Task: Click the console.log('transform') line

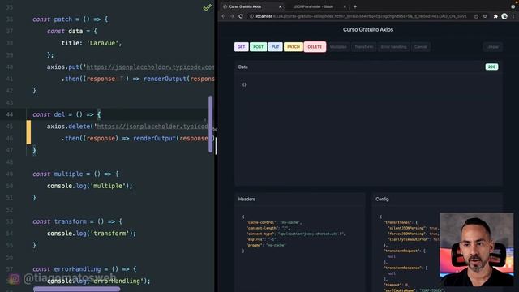Action: pos(92,234)
